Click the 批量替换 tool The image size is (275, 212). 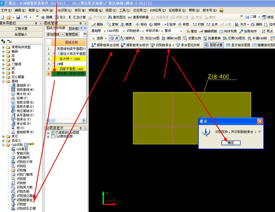(x=212, y=38)
